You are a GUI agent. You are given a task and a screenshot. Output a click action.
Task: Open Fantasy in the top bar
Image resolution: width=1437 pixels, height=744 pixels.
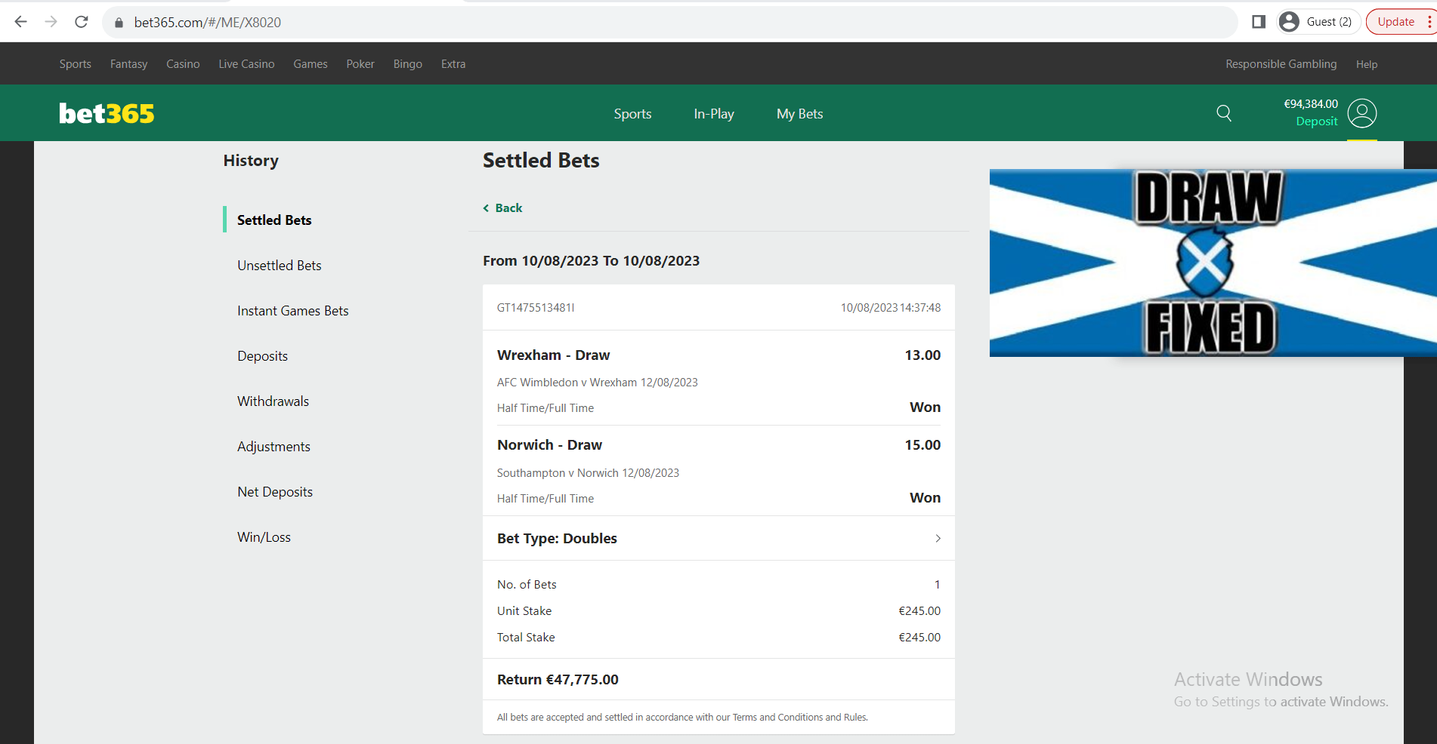point(128,64)
